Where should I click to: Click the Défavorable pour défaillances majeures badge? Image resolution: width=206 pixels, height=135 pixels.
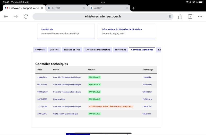[111, 106]
